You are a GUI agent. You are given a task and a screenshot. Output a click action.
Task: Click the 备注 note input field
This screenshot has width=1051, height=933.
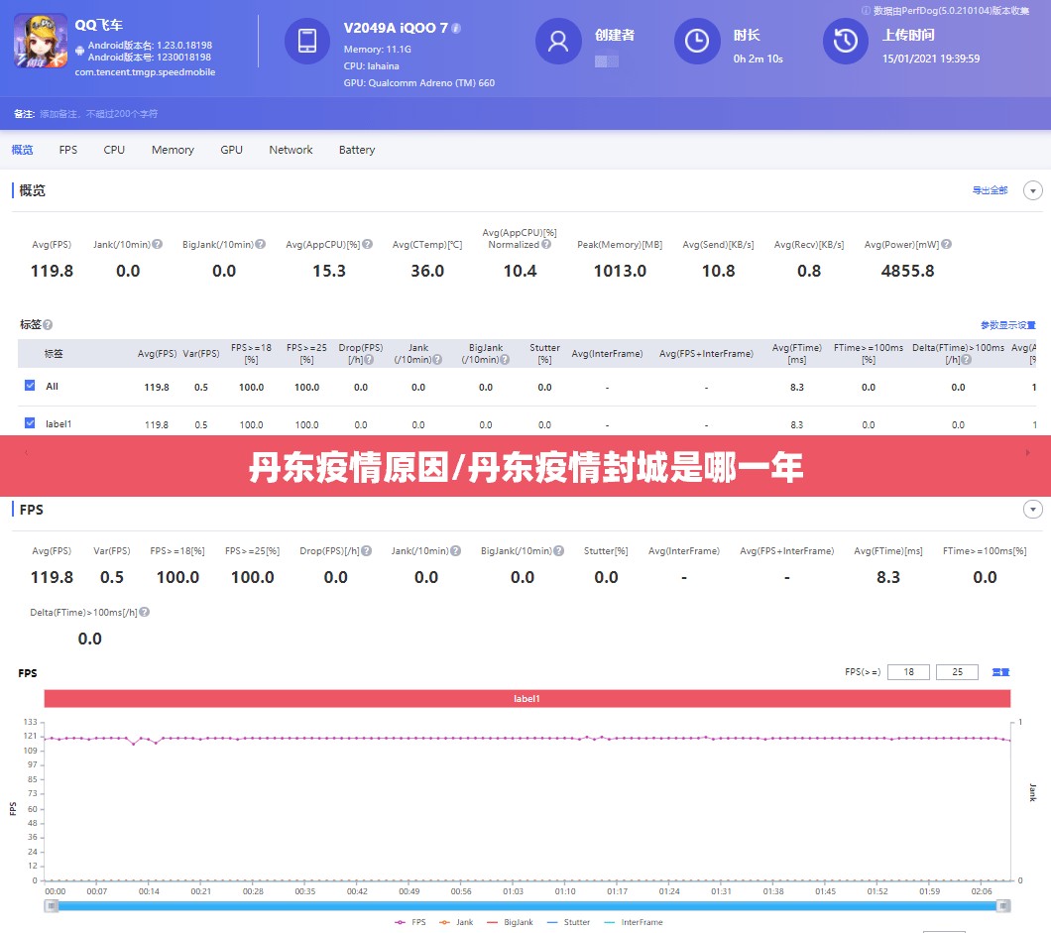(x=98, y=114)
